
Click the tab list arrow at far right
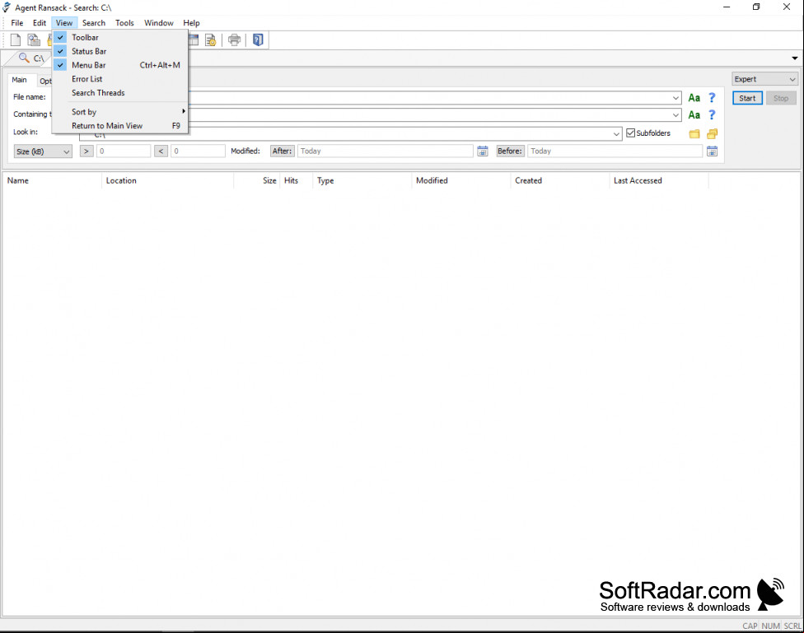pos(795,58)
